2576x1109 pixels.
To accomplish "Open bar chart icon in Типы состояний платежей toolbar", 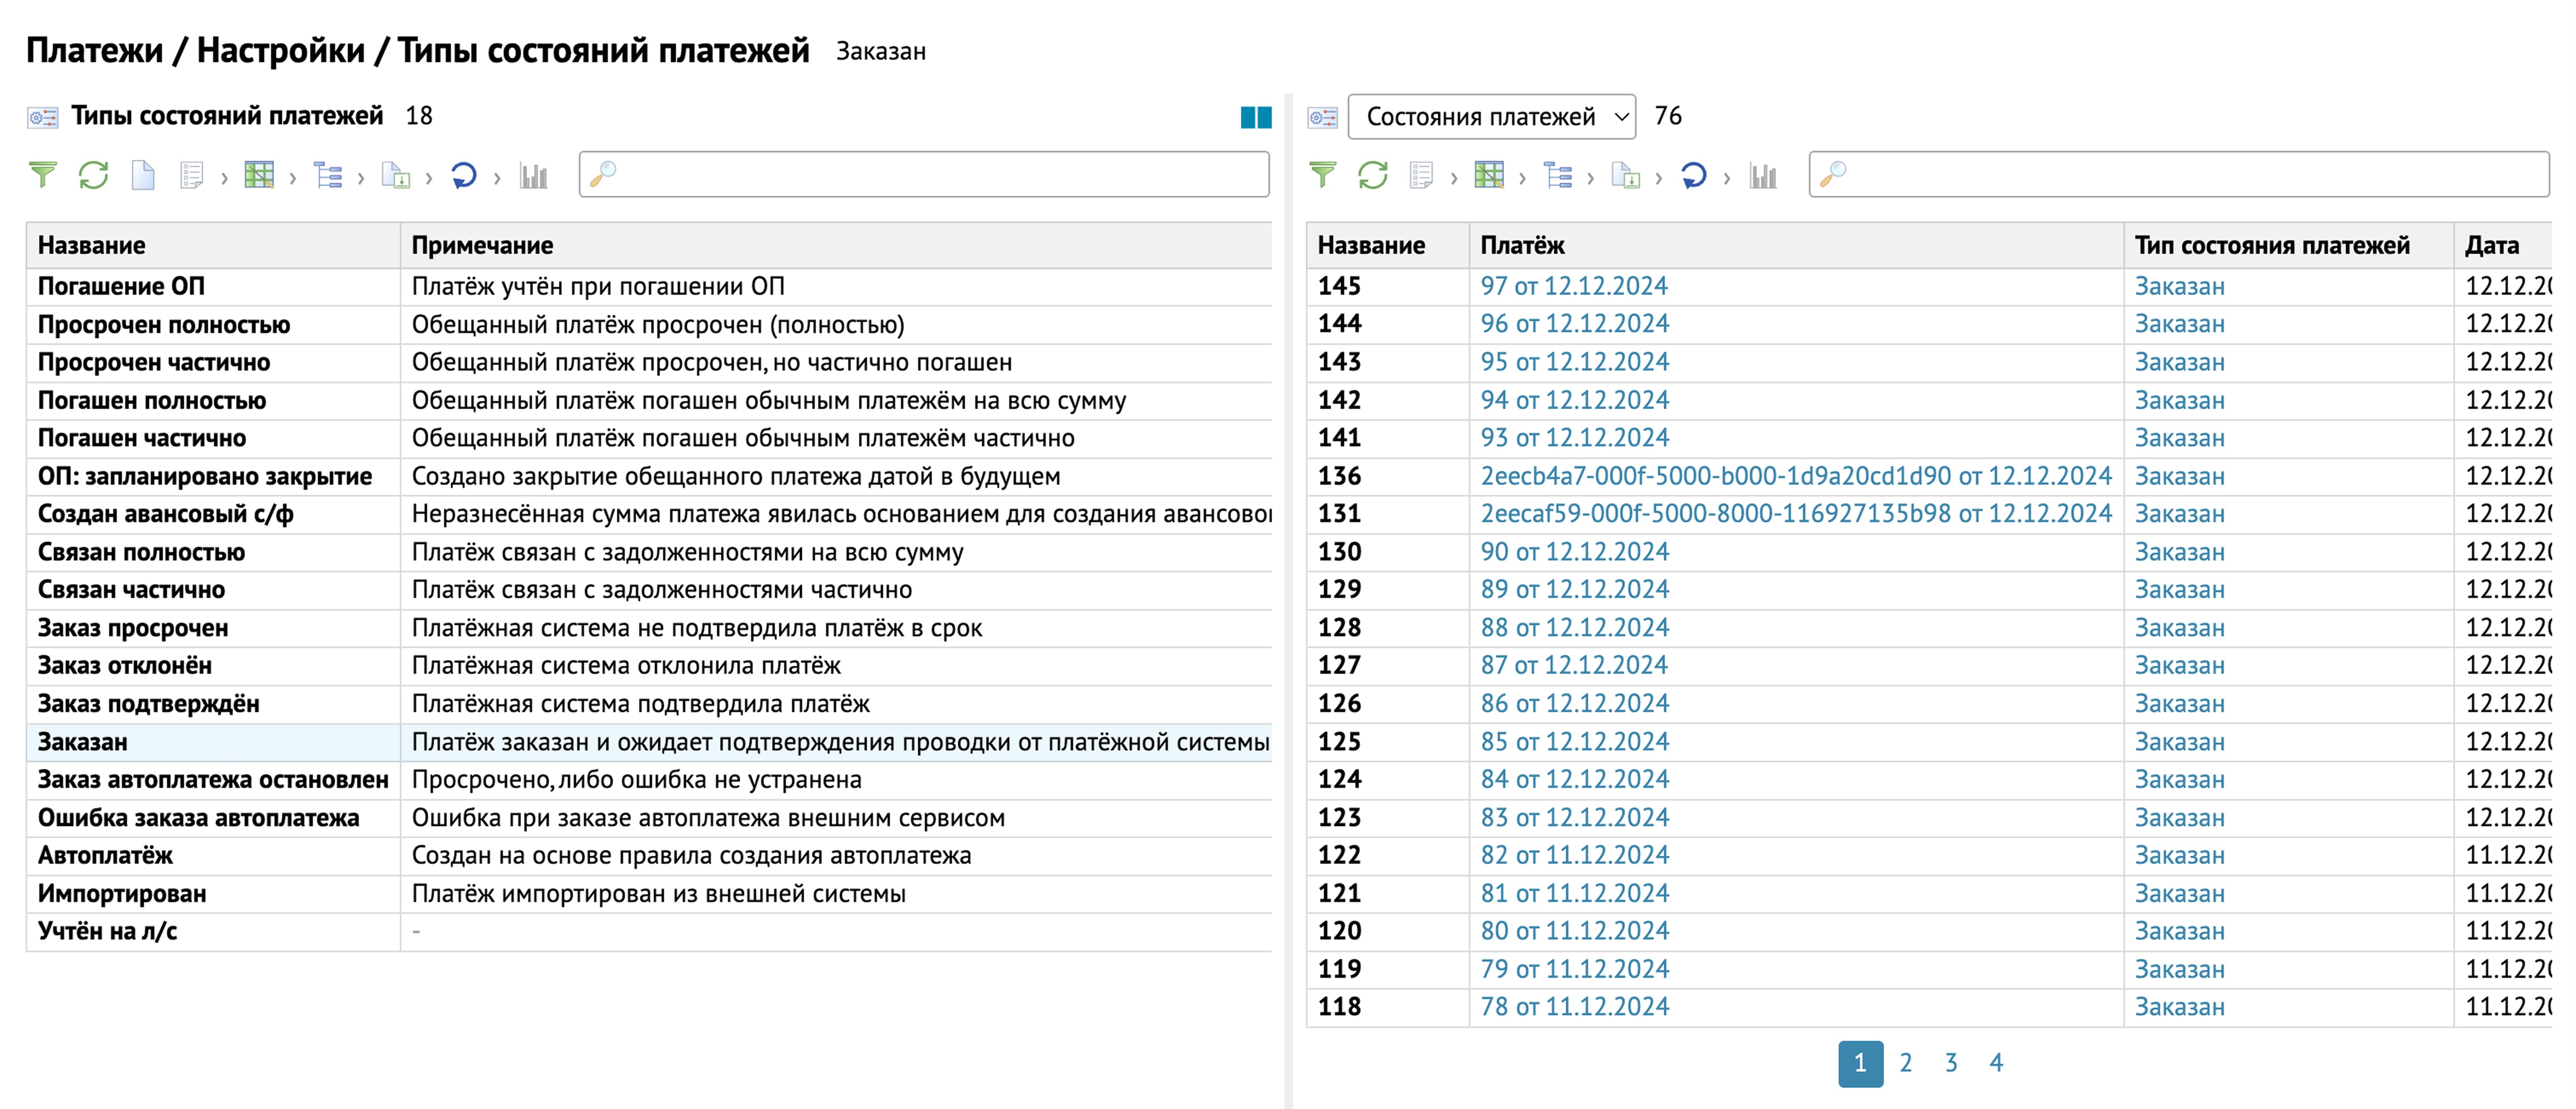I will (x=533, y=176).
